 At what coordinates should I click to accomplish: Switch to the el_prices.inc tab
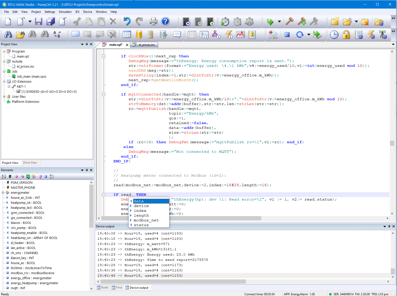pyautogui.click(x=147, y=45)
